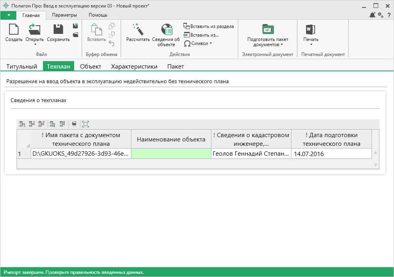394x277 pixels.
Task: Click the add row icon in table toolbar
Action: coord(22,124)
